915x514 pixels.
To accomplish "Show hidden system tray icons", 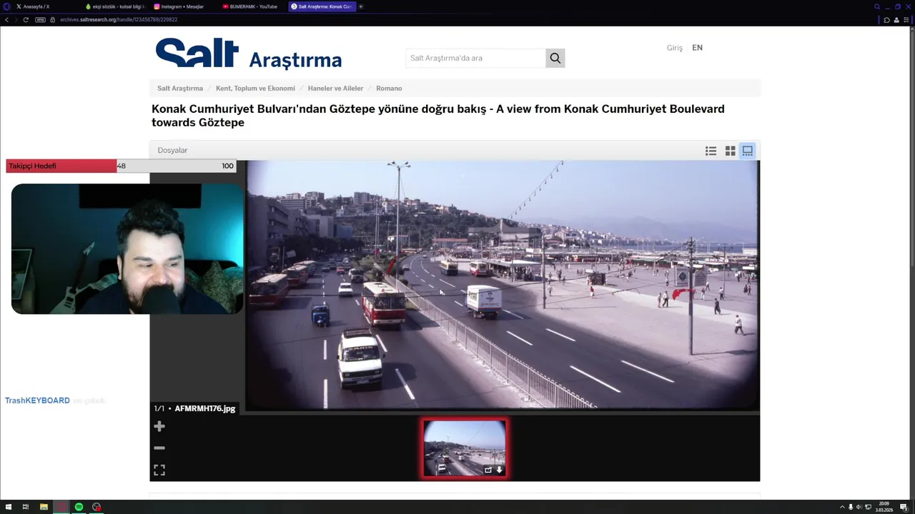I will click(841, 507).
